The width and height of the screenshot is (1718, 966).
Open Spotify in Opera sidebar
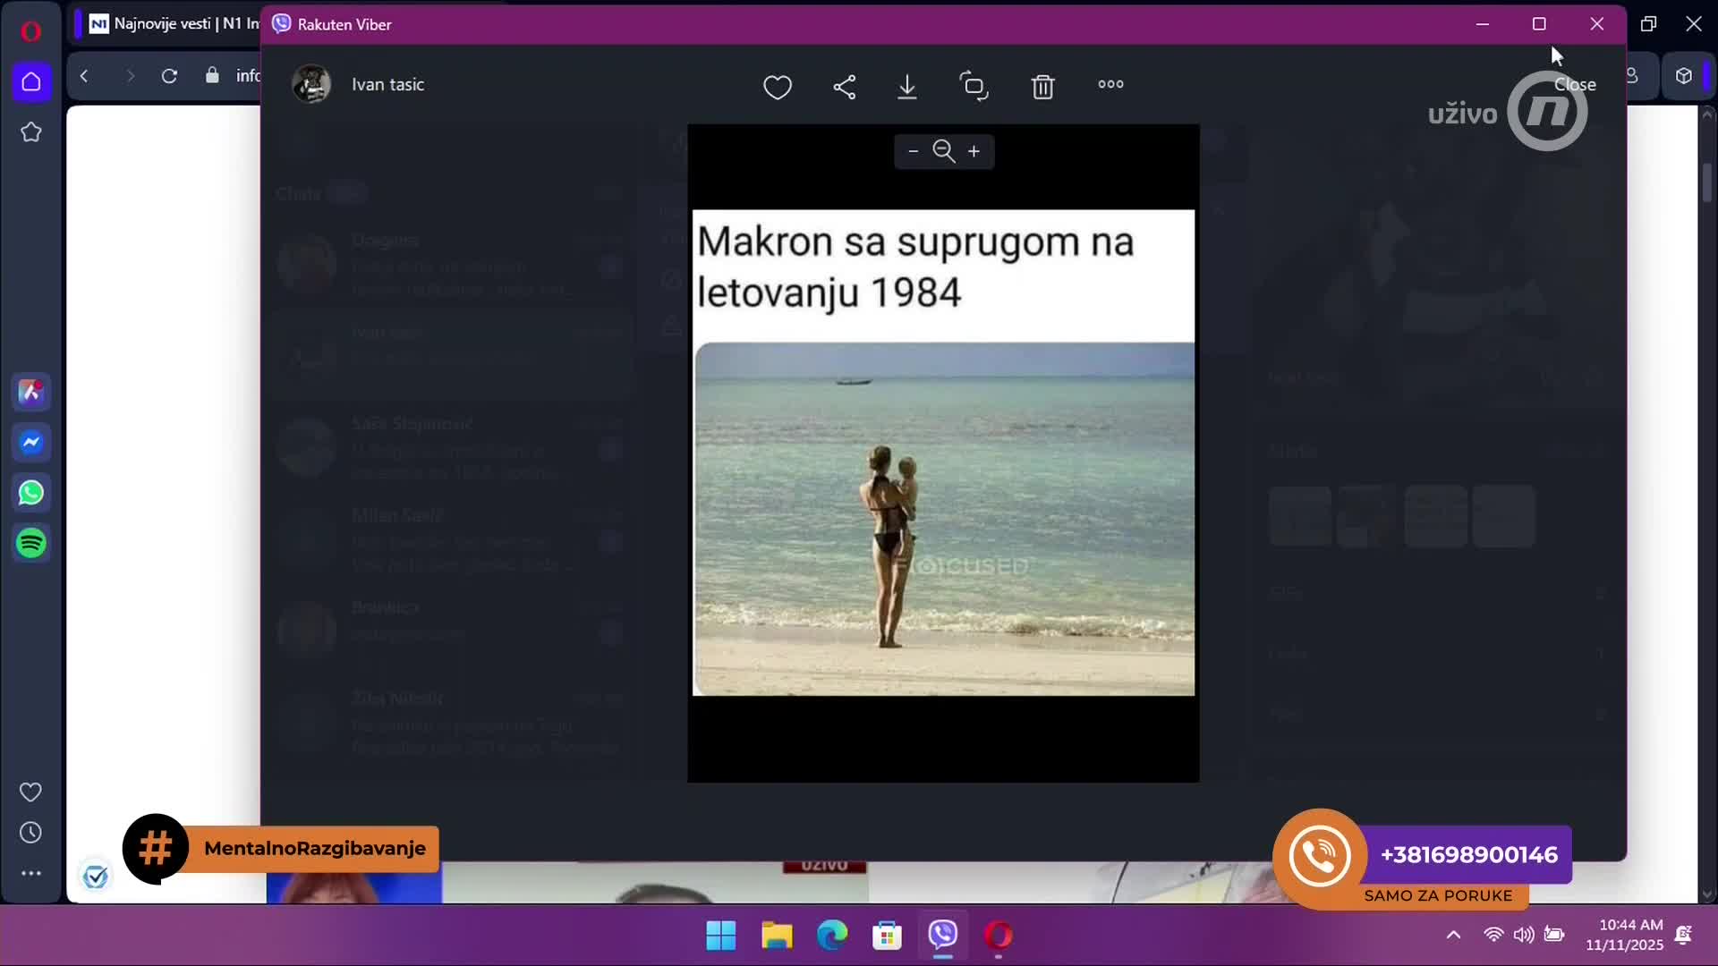pos(31,543)
